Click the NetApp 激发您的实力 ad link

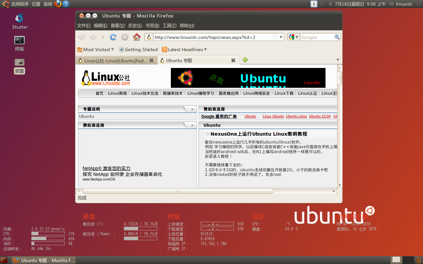(x=106, y=168)
